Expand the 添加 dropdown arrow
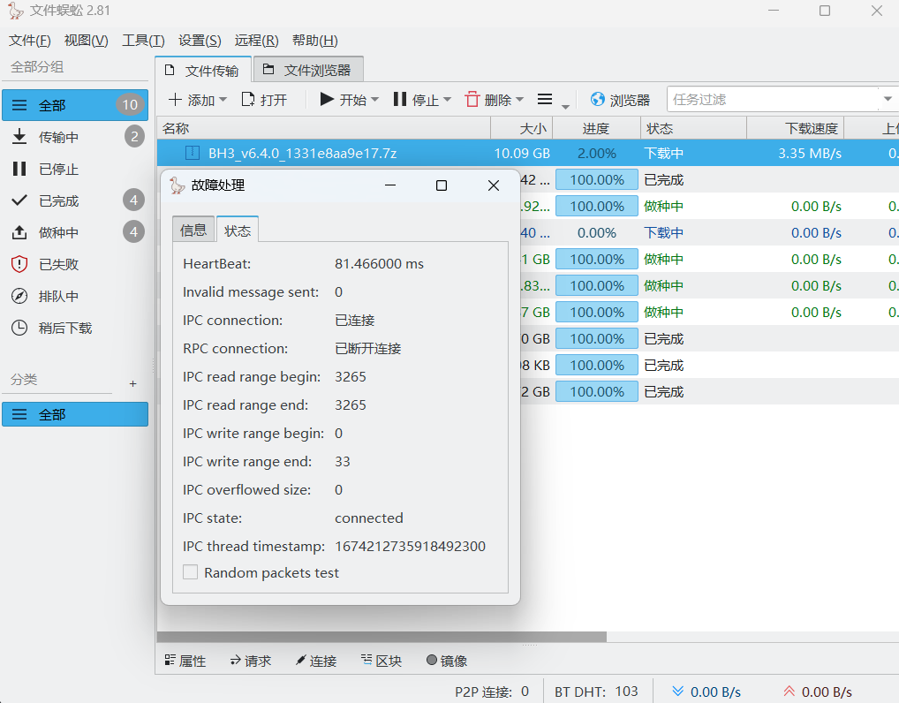899x703 pixels. coord(223,100)
